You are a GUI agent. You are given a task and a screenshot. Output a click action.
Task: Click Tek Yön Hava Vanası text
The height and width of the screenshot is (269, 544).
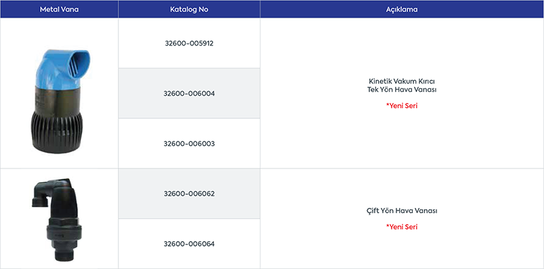pos(402,90)
